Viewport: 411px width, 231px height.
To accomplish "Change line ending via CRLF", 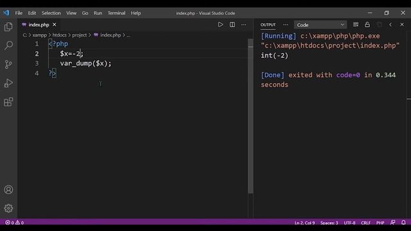I will 365,223.
